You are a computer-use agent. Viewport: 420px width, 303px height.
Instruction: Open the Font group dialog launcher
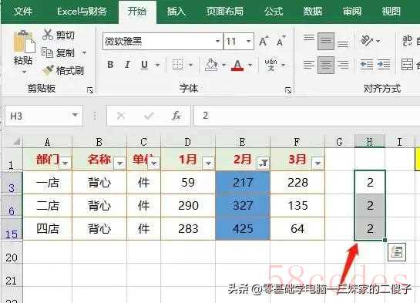(x=288, y=90)
